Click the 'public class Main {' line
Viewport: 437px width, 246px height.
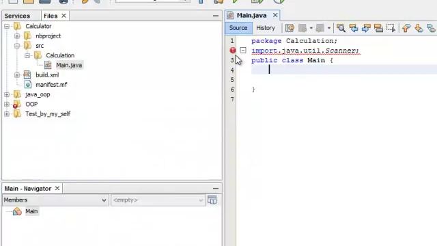click(292, 61)
